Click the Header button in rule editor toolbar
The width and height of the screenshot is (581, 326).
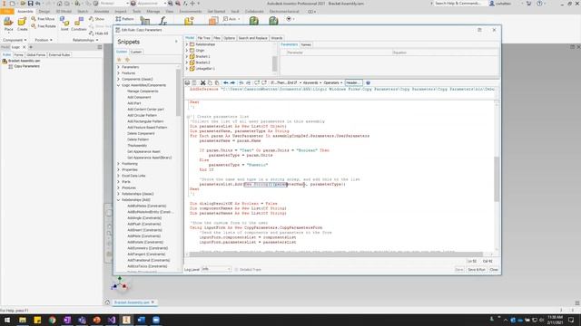pos(353,82)
